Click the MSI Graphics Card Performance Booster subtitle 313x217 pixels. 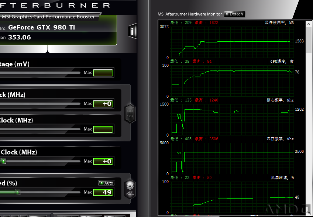(x=48, y=17)
